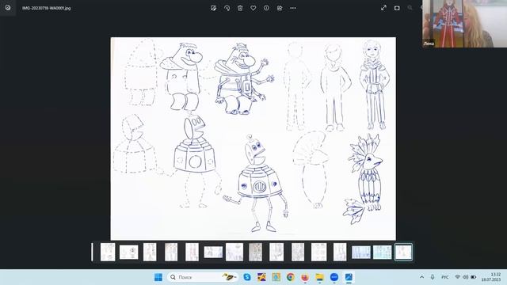
Task: Click the battery icon in the system tray
Action: coord(474,277)
